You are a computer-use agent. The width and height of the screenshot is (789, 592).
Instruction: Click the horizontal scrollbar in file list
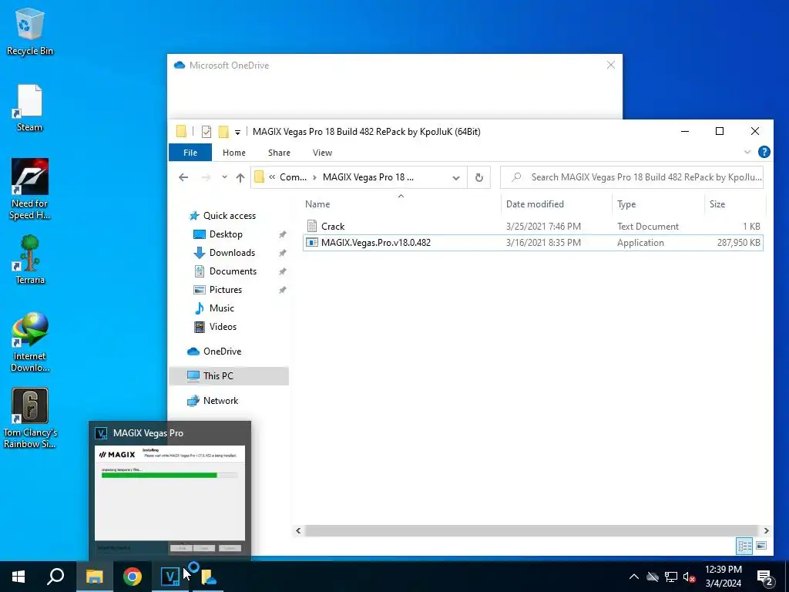pyautogui.click(x=531, y=530)
